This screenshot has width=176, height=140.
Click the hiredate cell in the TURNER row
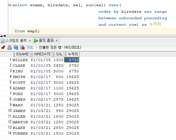click(41, 133)
